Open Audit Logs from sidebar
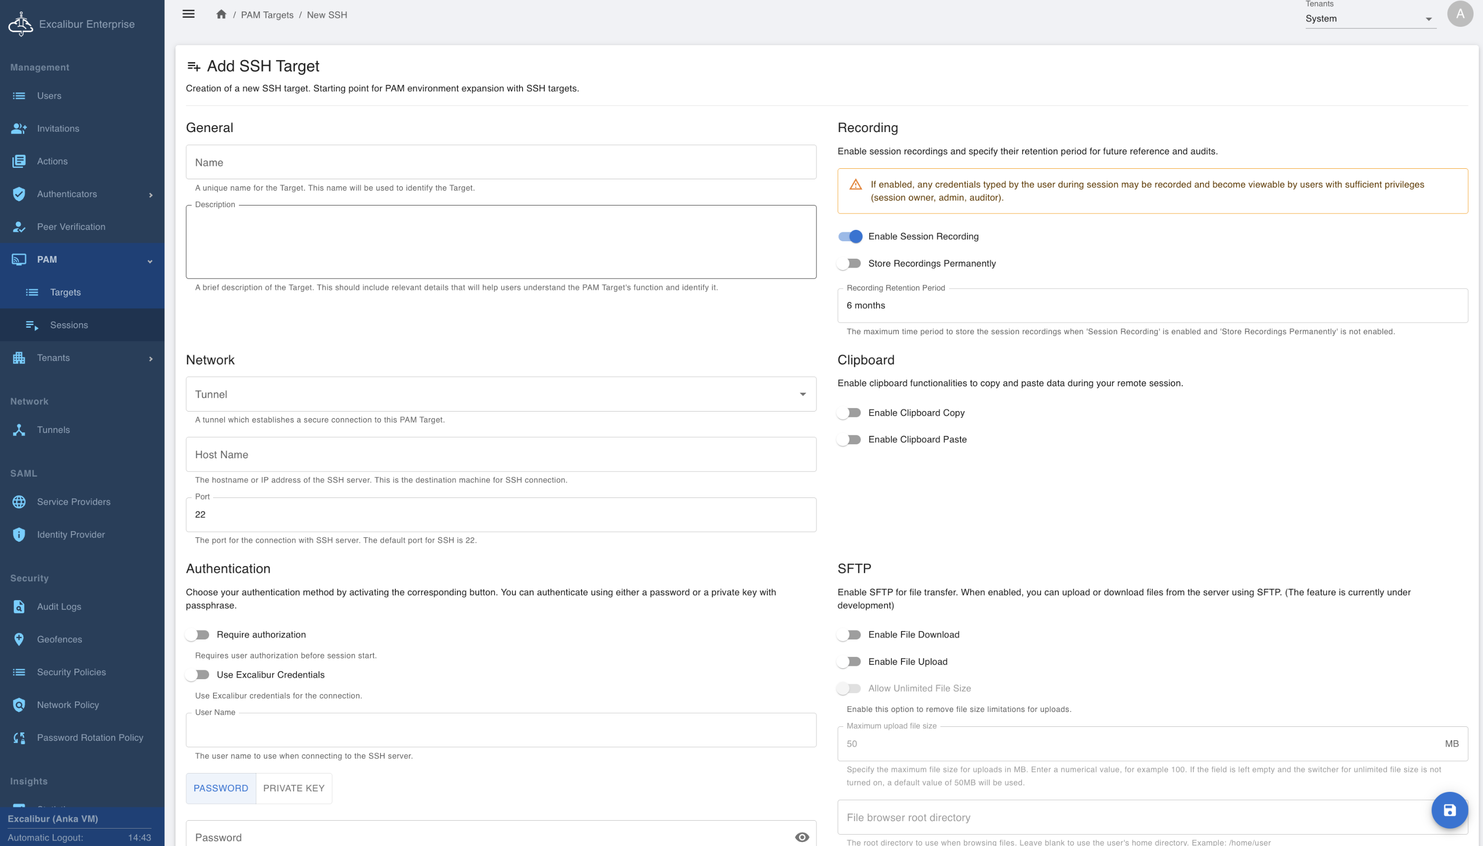Image resolution: width=1483 pixels, height=846 pixels. (59, 606)
